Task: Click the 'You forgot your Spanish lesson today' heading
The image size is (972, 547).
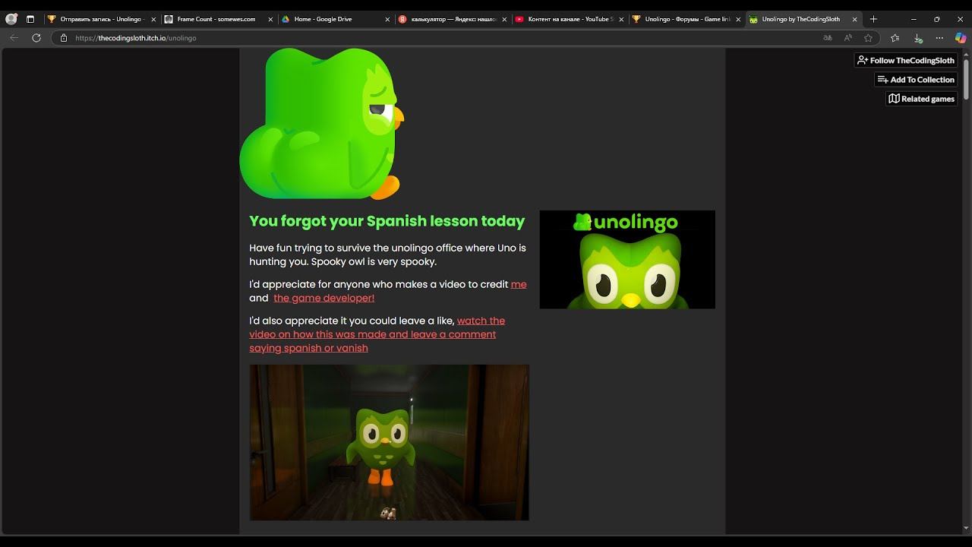Action: tap(387, 221)
